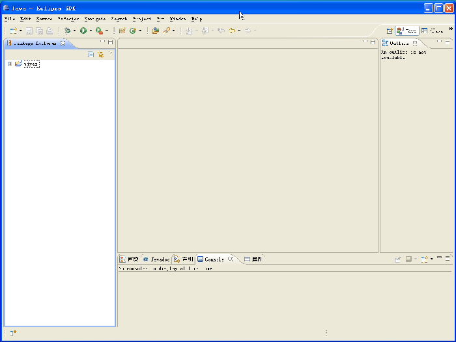Click the New Java Class icon
Image resolution: width=456 pixels, height=342 pixels.
[x=132, y=31]
